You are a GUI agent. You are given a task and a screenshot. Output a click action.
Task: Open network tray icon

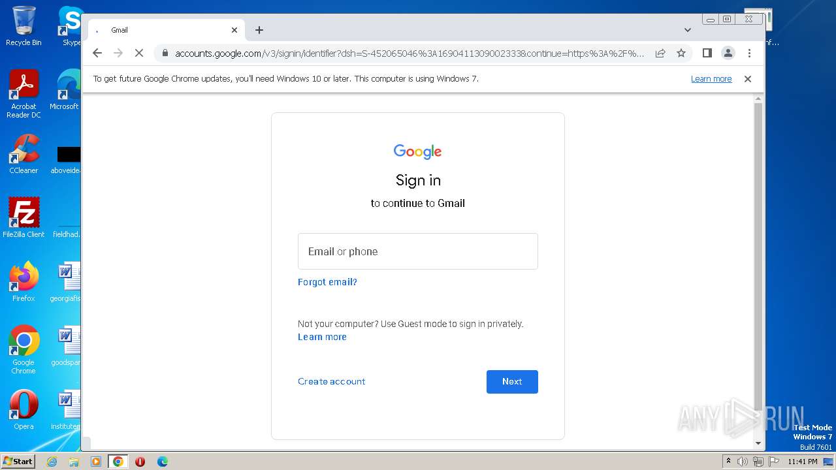click(x=758, y=462)
